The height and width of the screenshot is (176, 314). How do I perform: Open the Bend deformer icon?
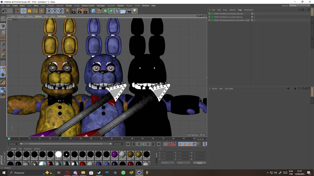117,11
